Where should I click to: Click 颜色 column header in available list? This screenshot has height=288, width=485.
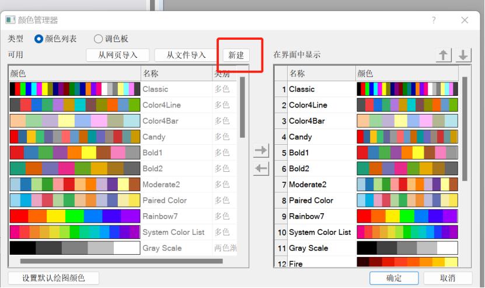coord(75,74)
